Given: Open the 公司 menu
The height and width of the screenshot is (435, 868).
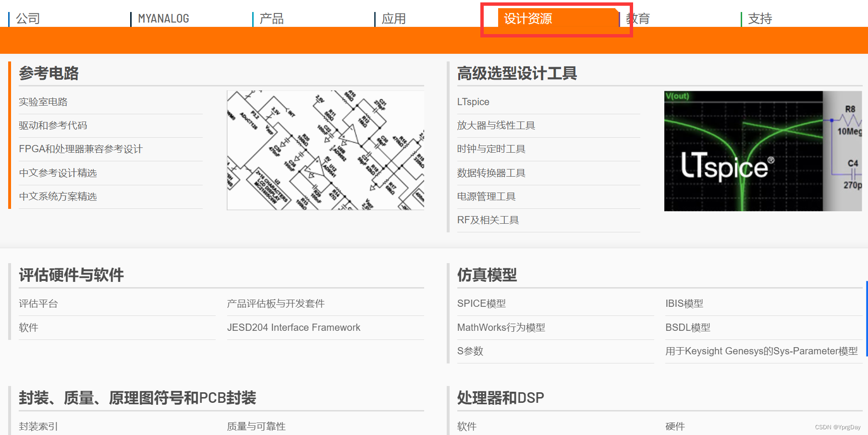Looking at the screenshot, I should tap(27, 18).
